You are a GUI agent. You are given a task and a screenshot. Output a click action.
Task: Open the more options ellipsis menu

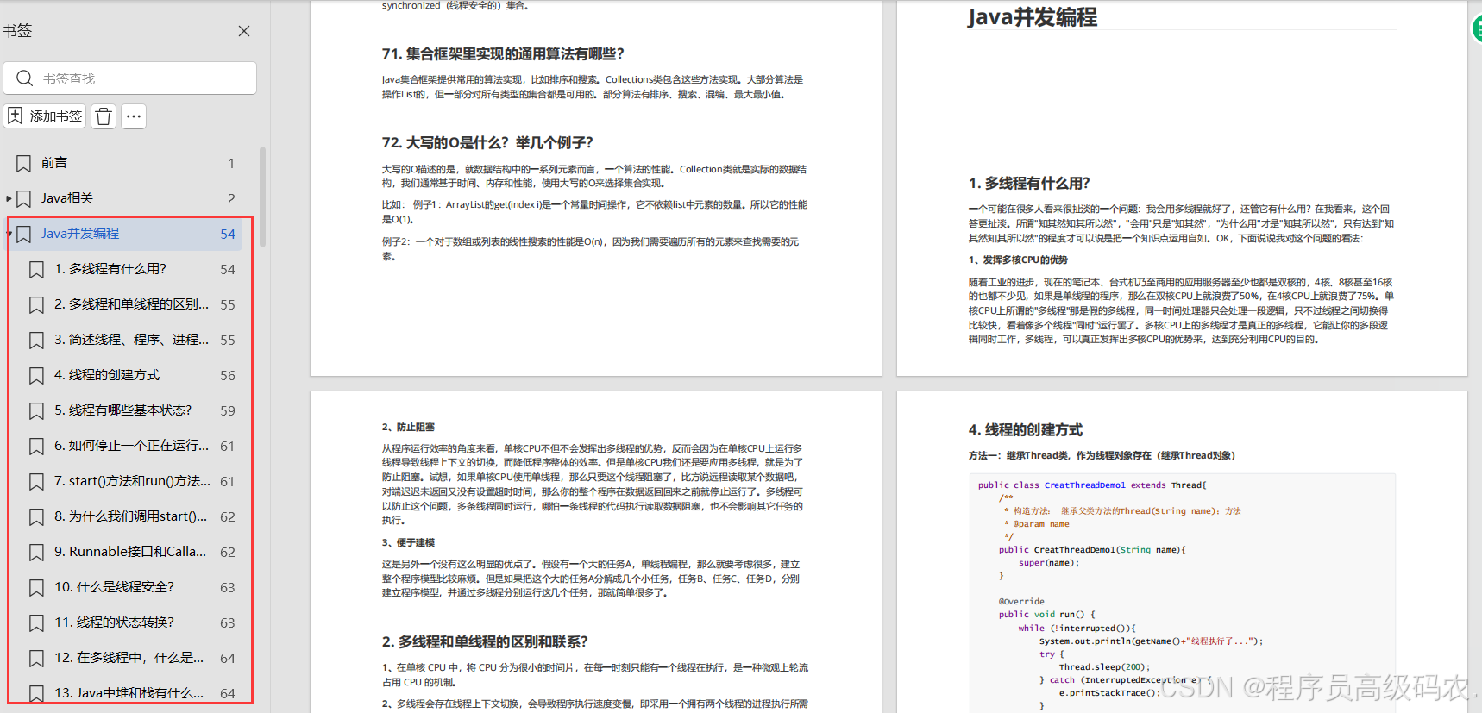tap(134, 116)
